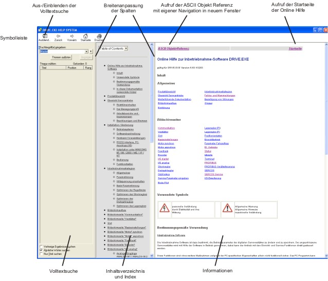Open 'Beschleunigen und Bremsen' in contents
The height and width of the screenshot is (281, 328).
click(x=132, y=121)
